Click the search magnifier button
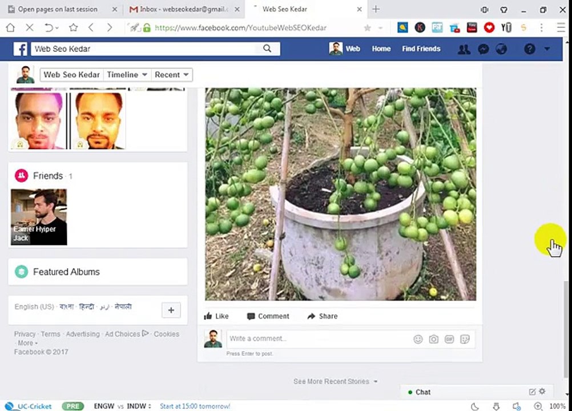Viewport: 572px width, 411px height. tap(267, 49)
